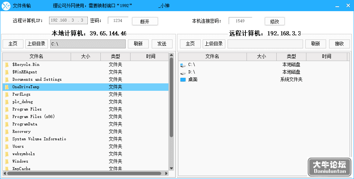The image size is (354, 179).
Task: Click the horizontal scrollbar left arrow
Action: click(x=4, y=173)
